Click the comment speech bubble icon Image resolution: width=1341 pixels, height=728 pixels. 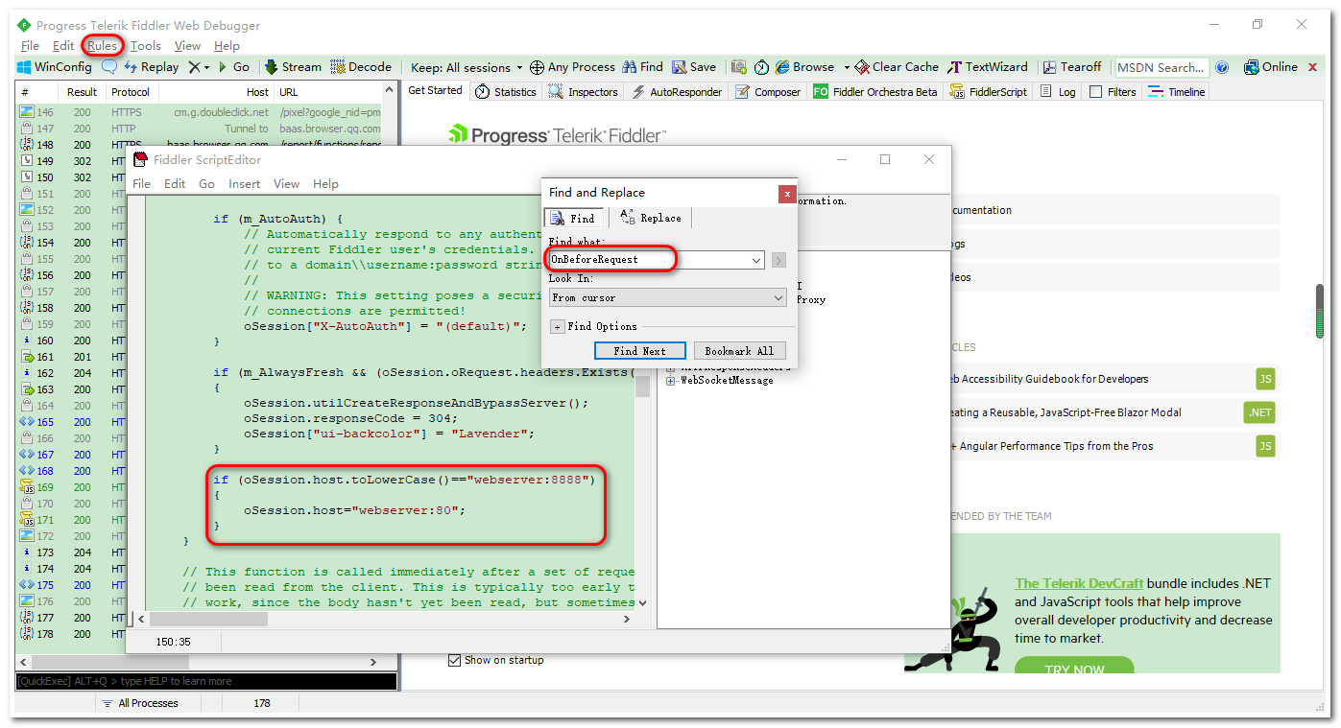[x=109, y=67]
